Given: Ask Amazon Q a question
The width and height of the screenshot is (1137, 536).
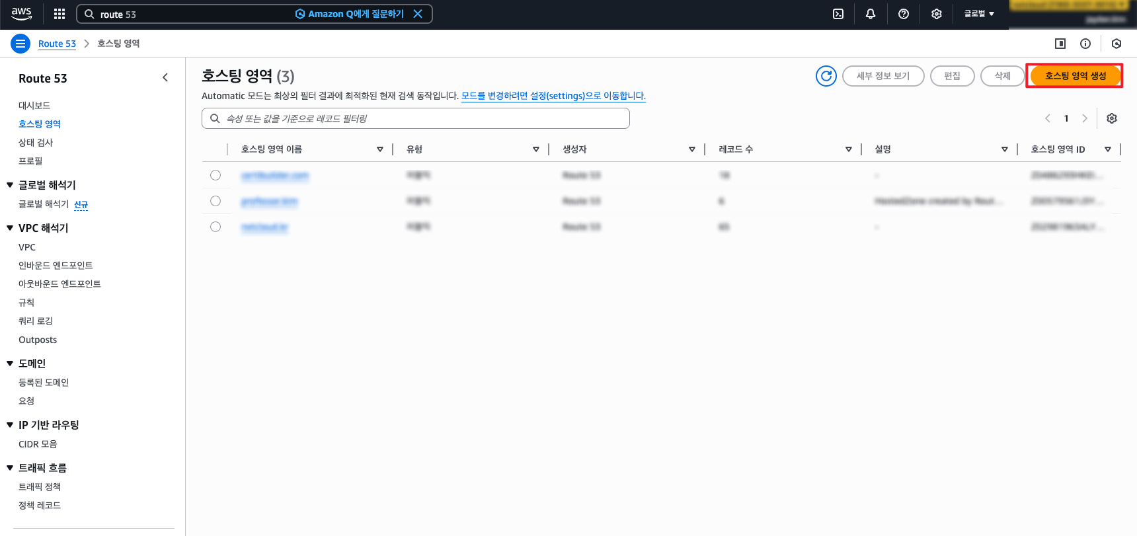Looking at the screenshot, I should tap(349, 14).
